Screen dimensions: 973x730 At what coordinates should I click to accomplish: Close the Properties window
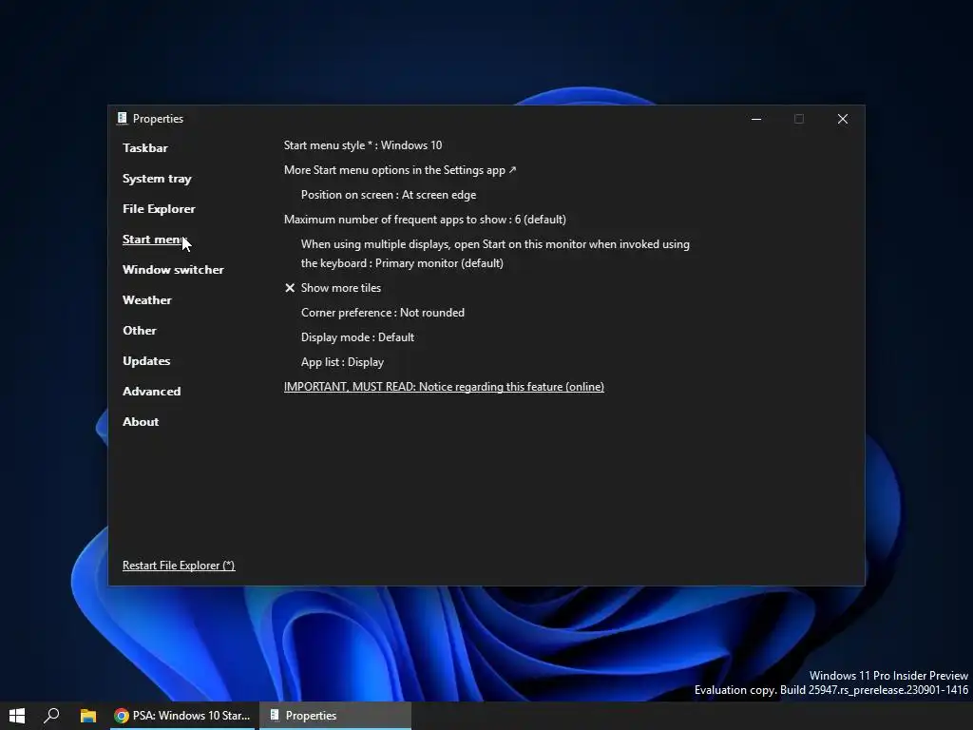coord(842,119)
